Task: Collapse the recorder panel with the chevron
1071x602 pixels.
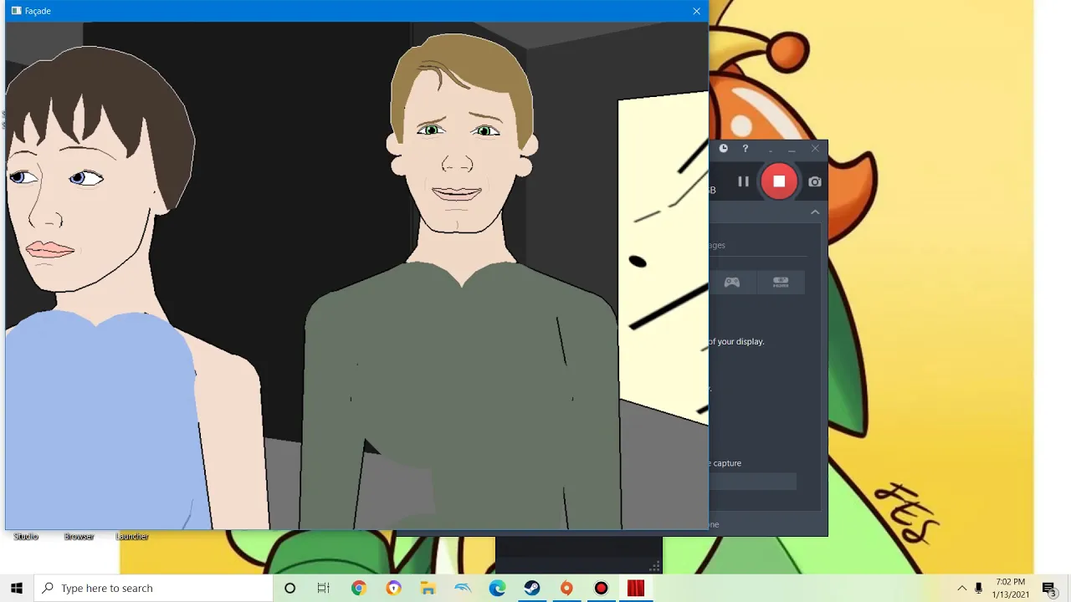Action: (x=815, y=212)
